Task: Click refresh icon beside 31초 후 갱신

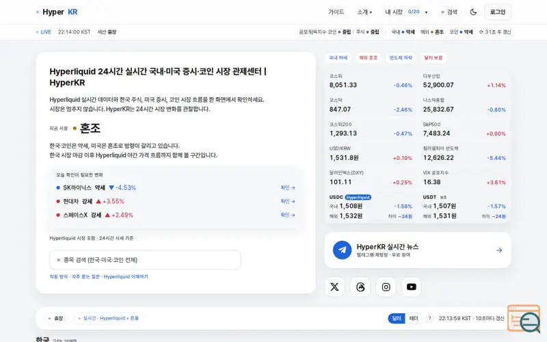Action: pyautogui.click(x=481, y=31)
